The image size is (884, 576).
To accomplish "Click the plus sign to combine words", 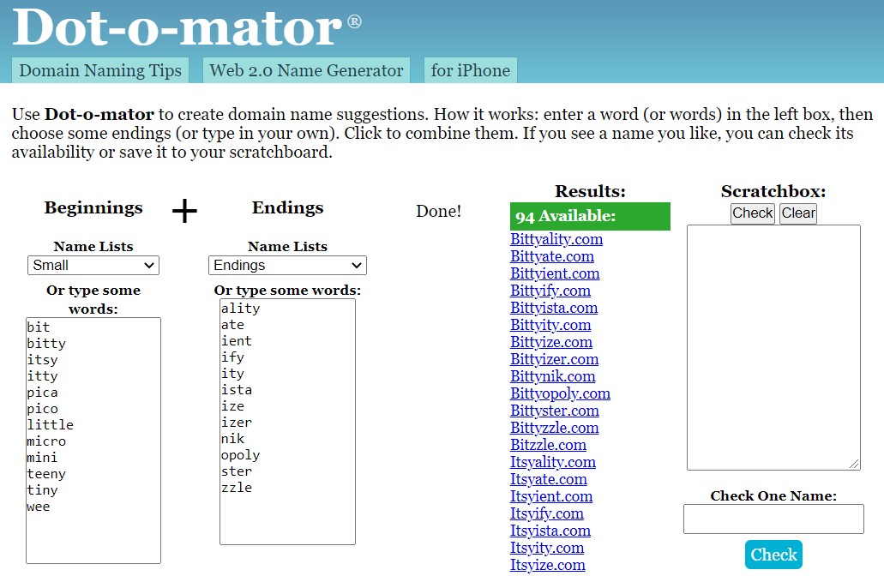I will (x=184, y=212).
